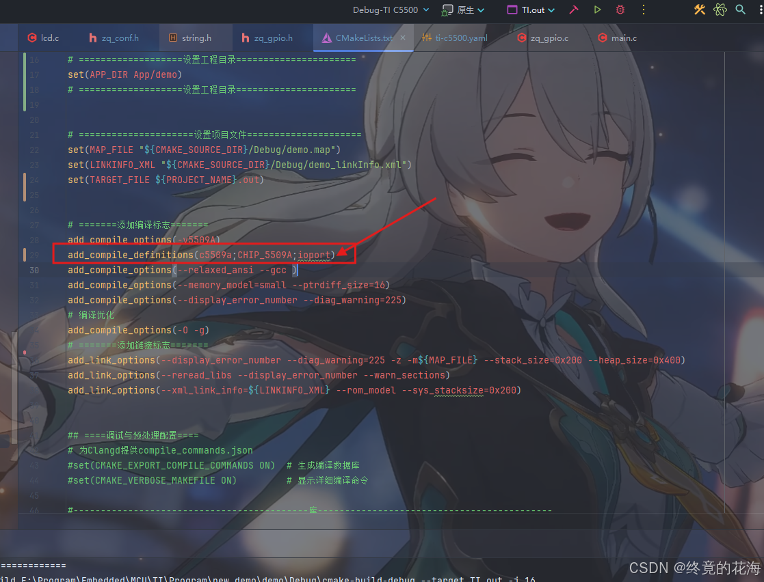The height and width of the screenshot is (582, 764).
Task: Open the yellow three-dots more actions menu
Action: point(643,10)
